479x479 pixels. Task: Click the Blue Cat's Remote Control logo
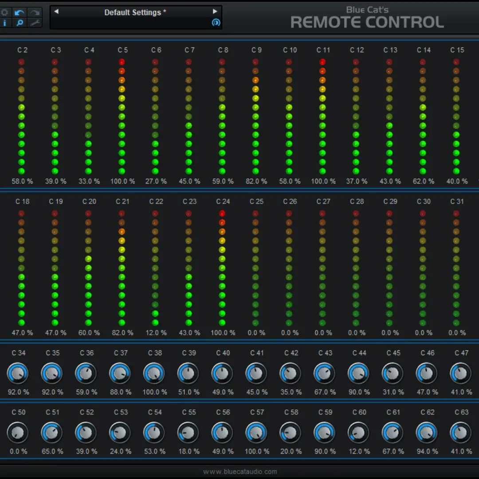(367, 18)
